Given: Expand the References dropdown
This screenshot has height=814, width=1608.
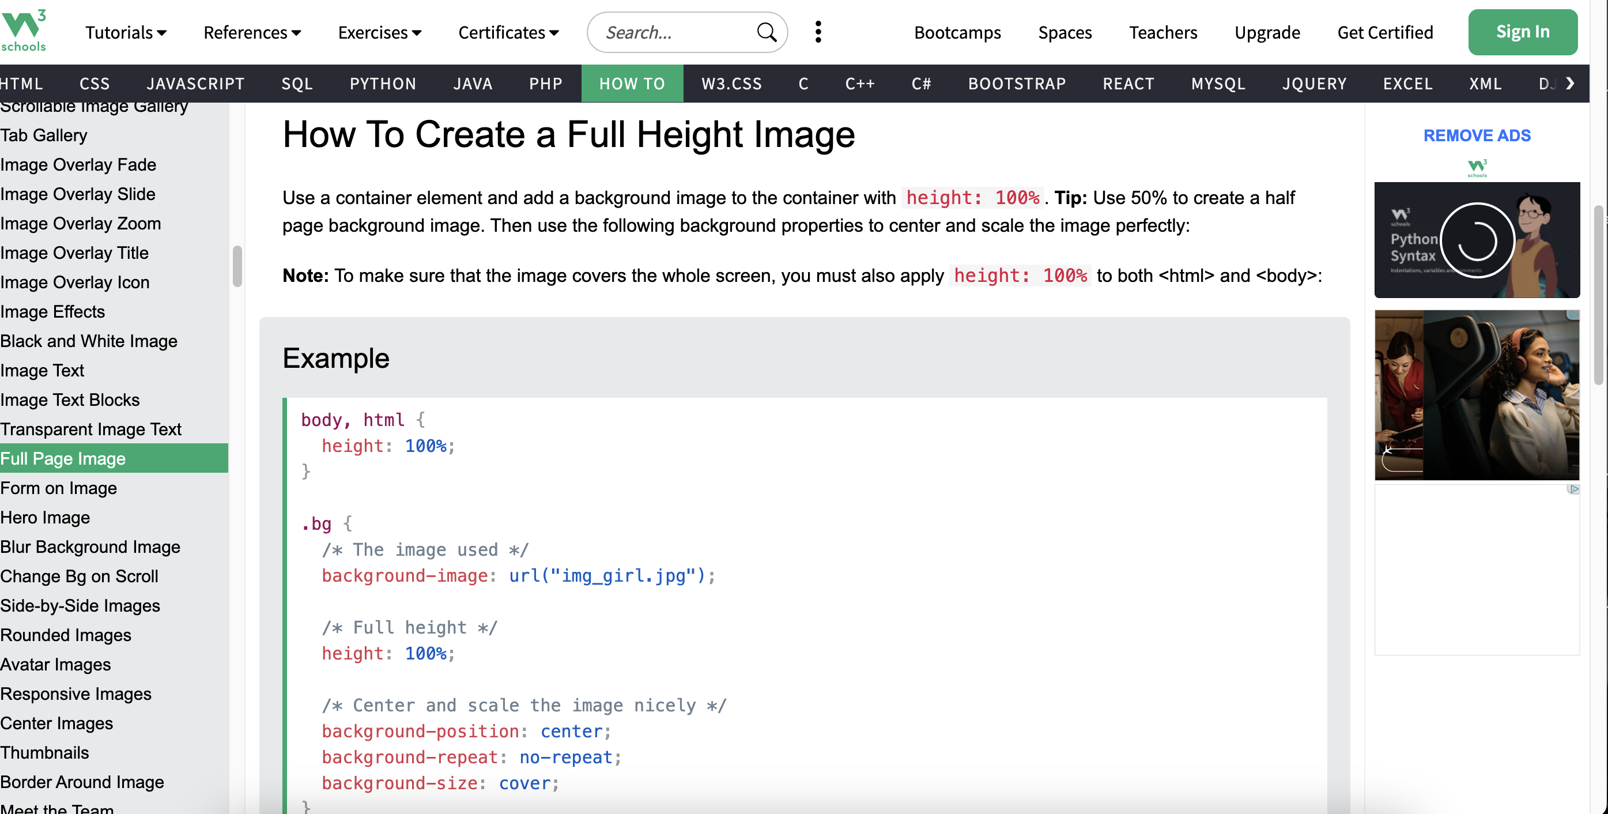Looking at the screenshot, I should click(251, 32).
